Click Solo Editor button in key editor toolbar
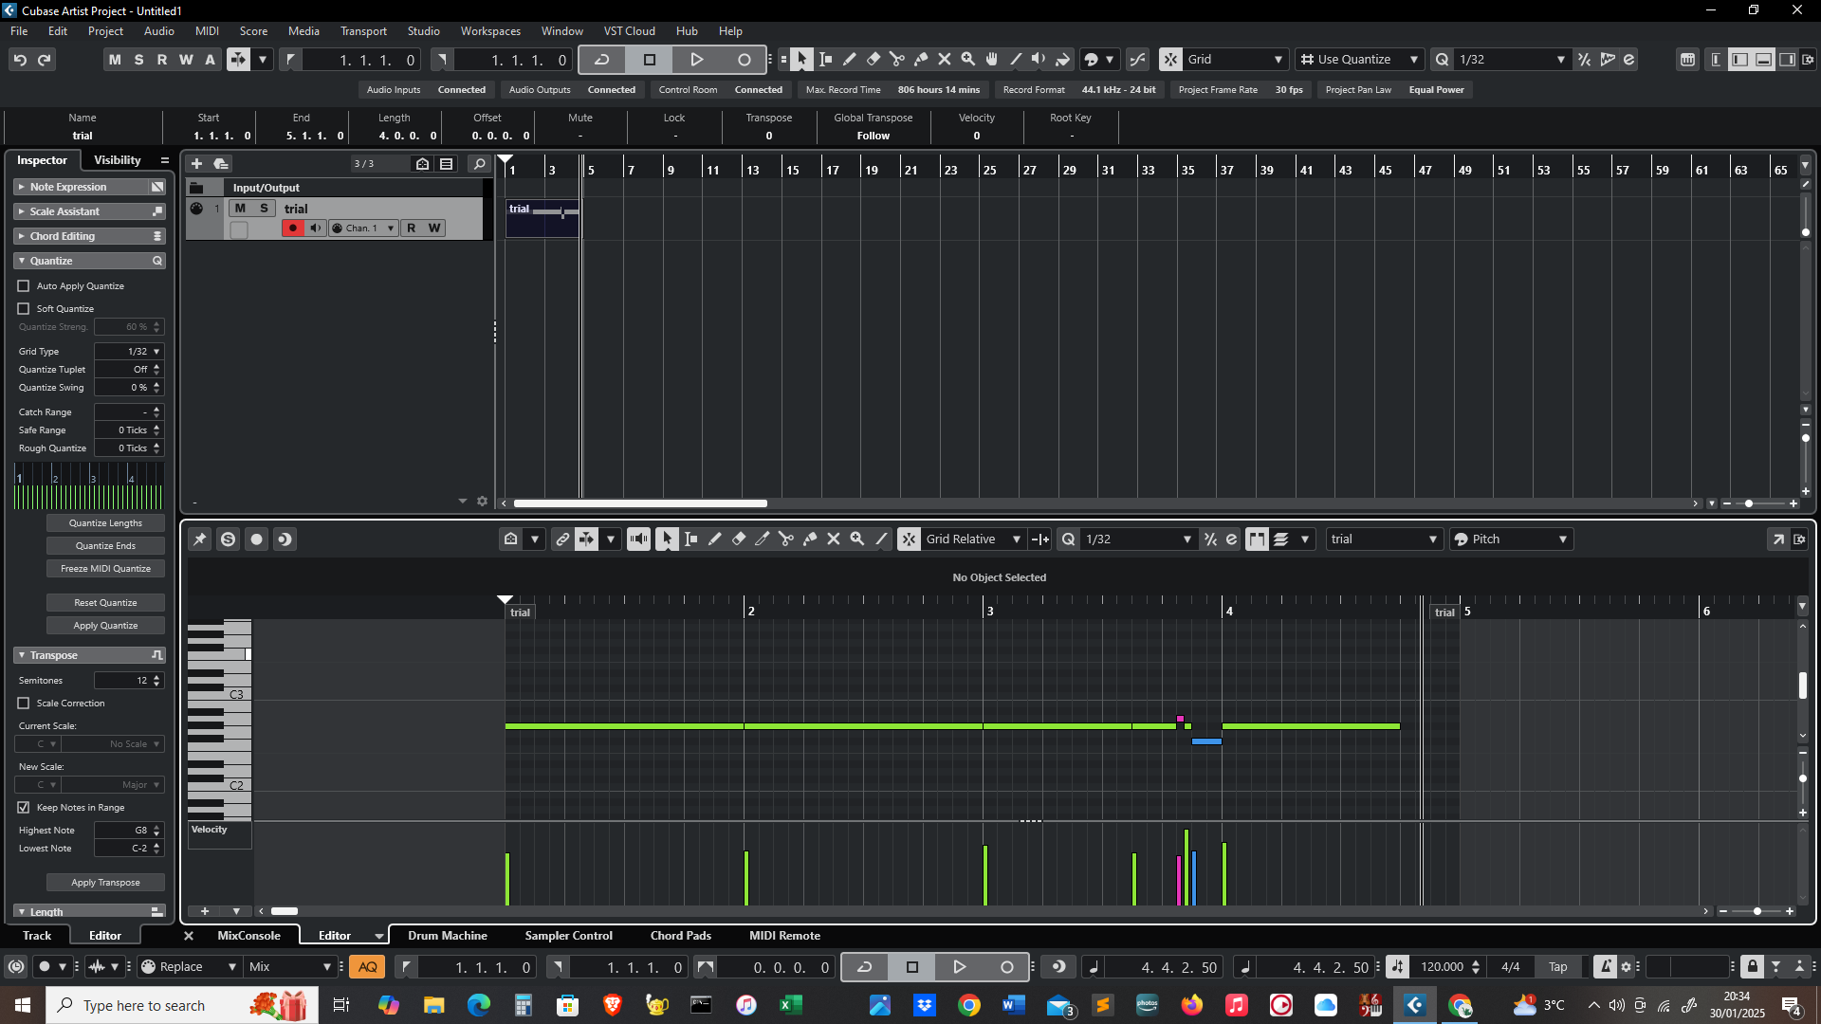This screenshot has height=1024, width=1821. (x=228, y=539)
